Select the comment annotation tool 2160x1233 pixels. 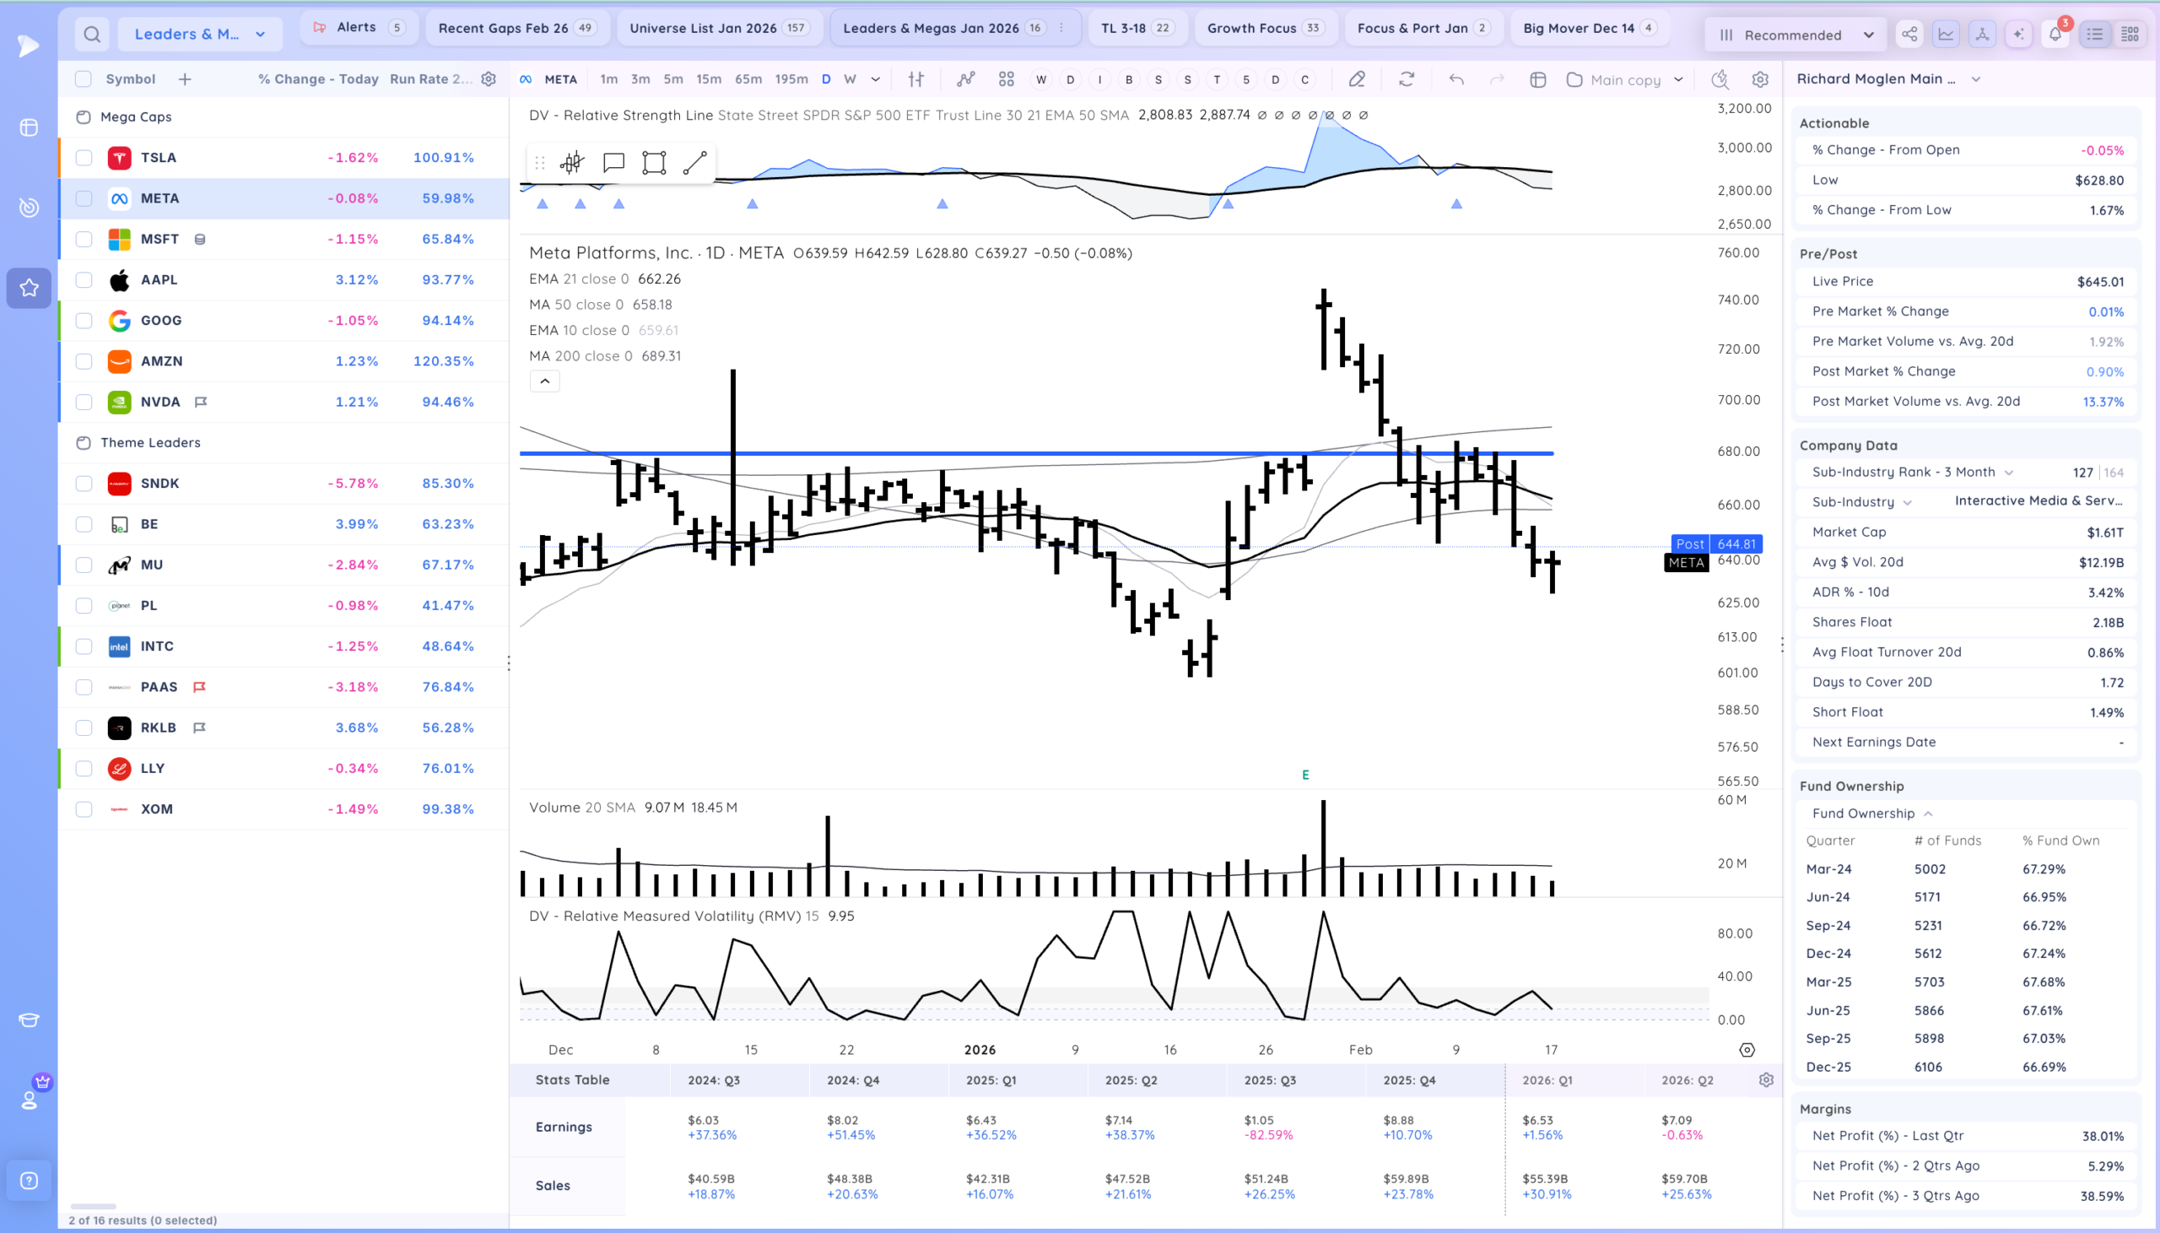613,163
